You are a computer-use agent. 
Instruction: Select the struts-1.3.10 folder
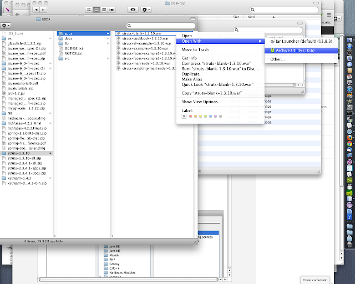27,153
